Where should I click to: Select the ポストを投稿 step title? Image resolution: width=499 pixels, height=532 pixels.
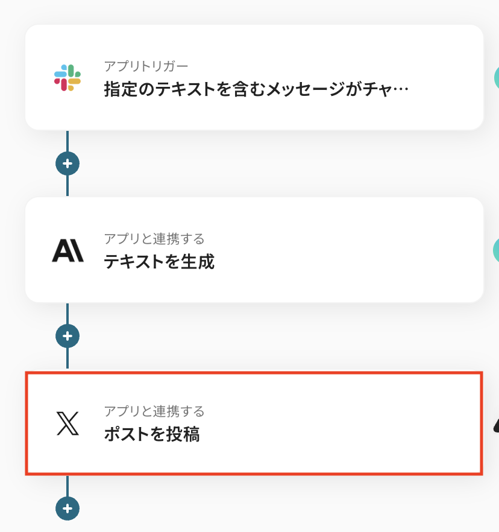(152, 434)
